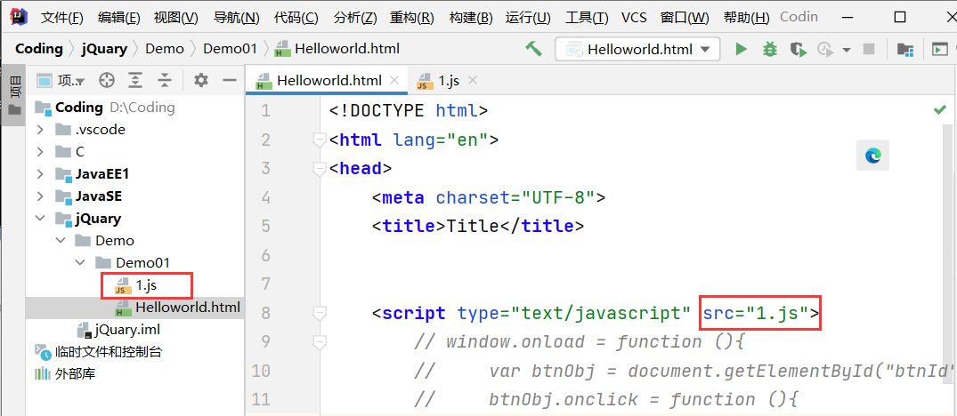
Task: Open the 重构(R) menu
Action: tap(412, 17)
